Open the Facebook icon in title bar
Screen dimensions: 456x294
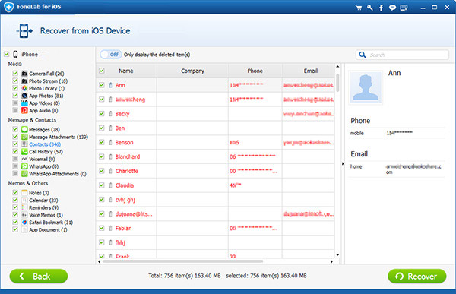381,8
